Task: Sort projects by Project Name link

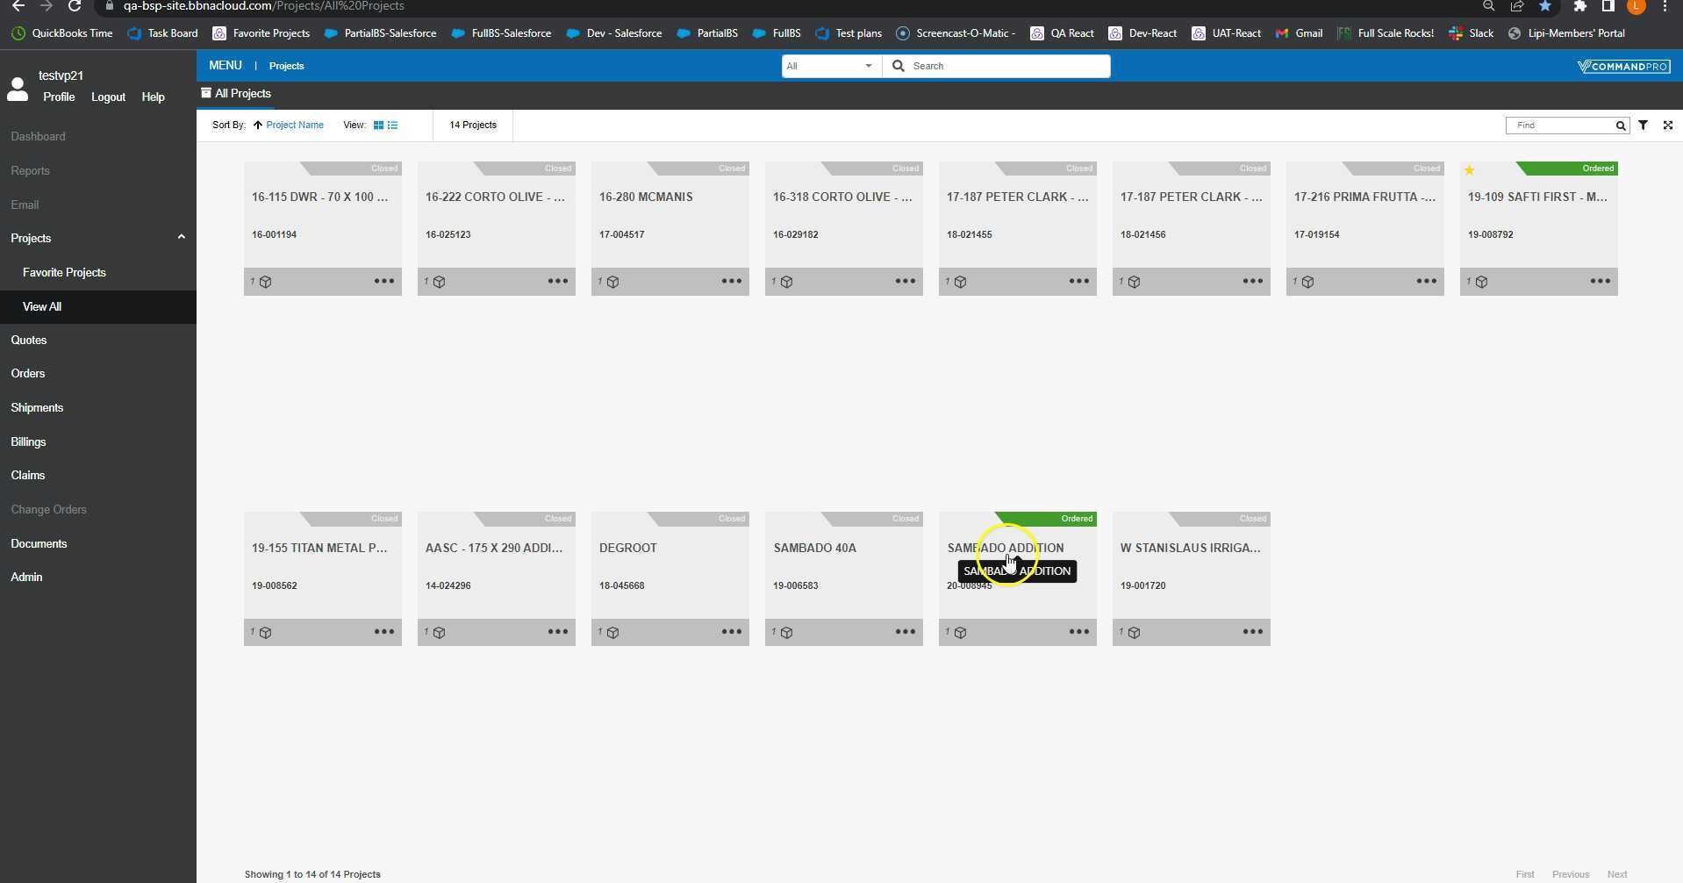Action: tap(293, 125)
